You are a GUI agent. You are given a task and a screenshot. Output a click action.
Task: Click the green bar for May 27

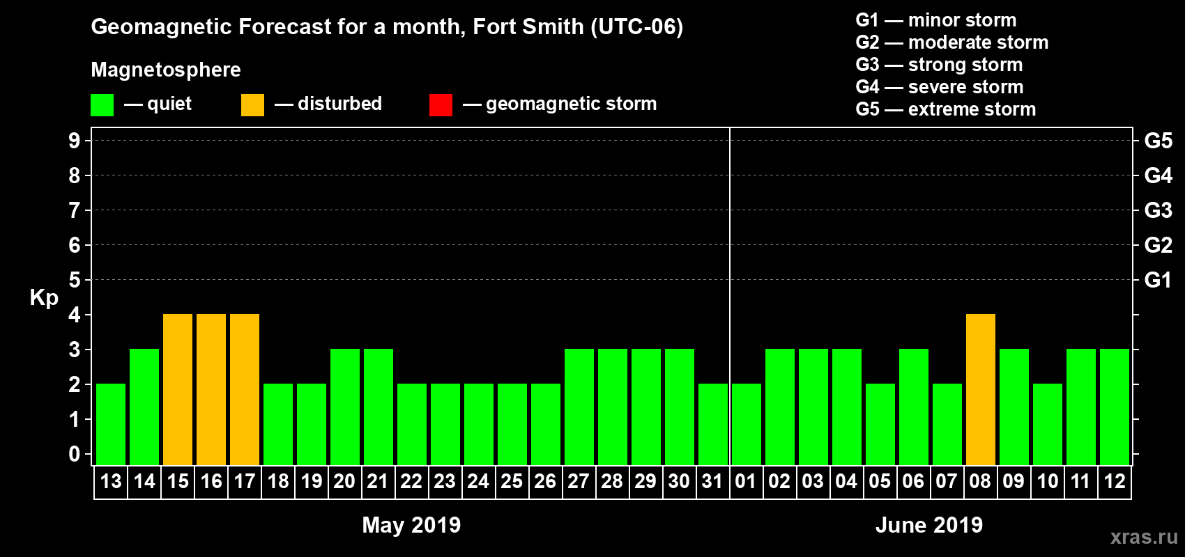click(579, 407)
